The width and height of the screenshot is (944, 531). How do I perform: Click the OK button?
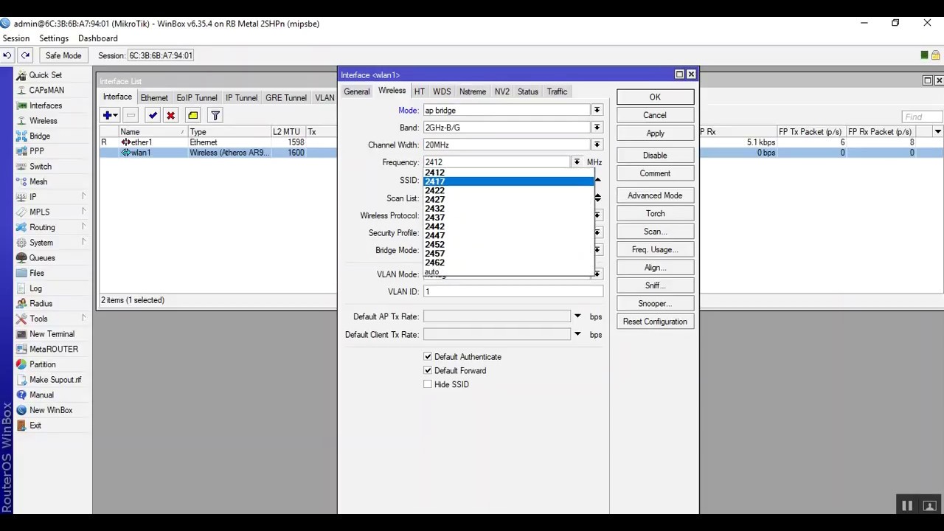655,97
